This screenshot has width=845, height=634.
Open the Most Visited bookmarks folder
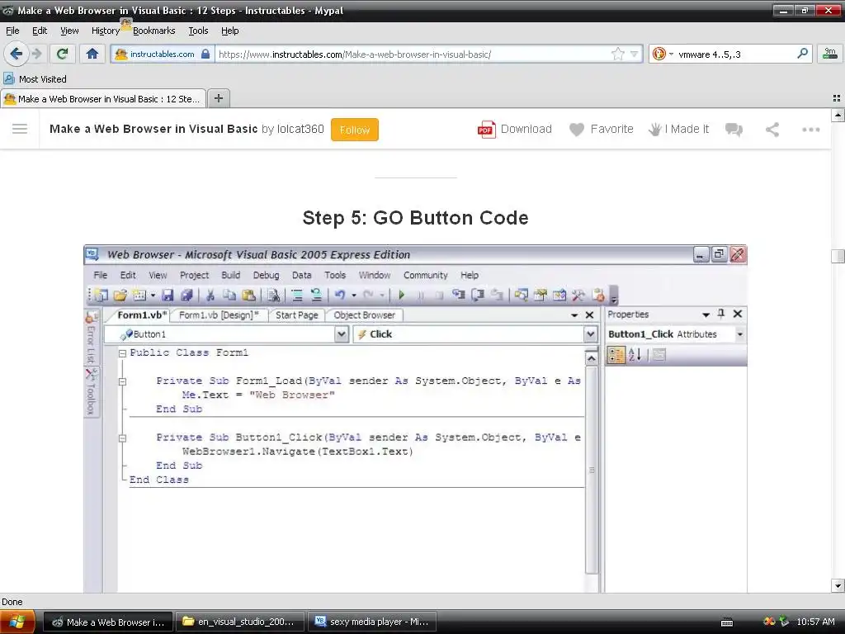coord(35,79)
